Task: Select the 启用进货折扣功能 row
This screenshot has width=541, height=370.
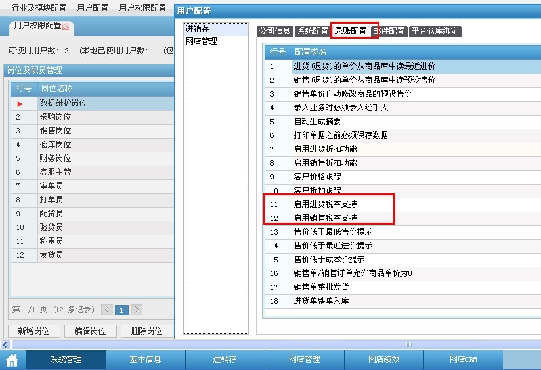Action: [x=403, y=150]
